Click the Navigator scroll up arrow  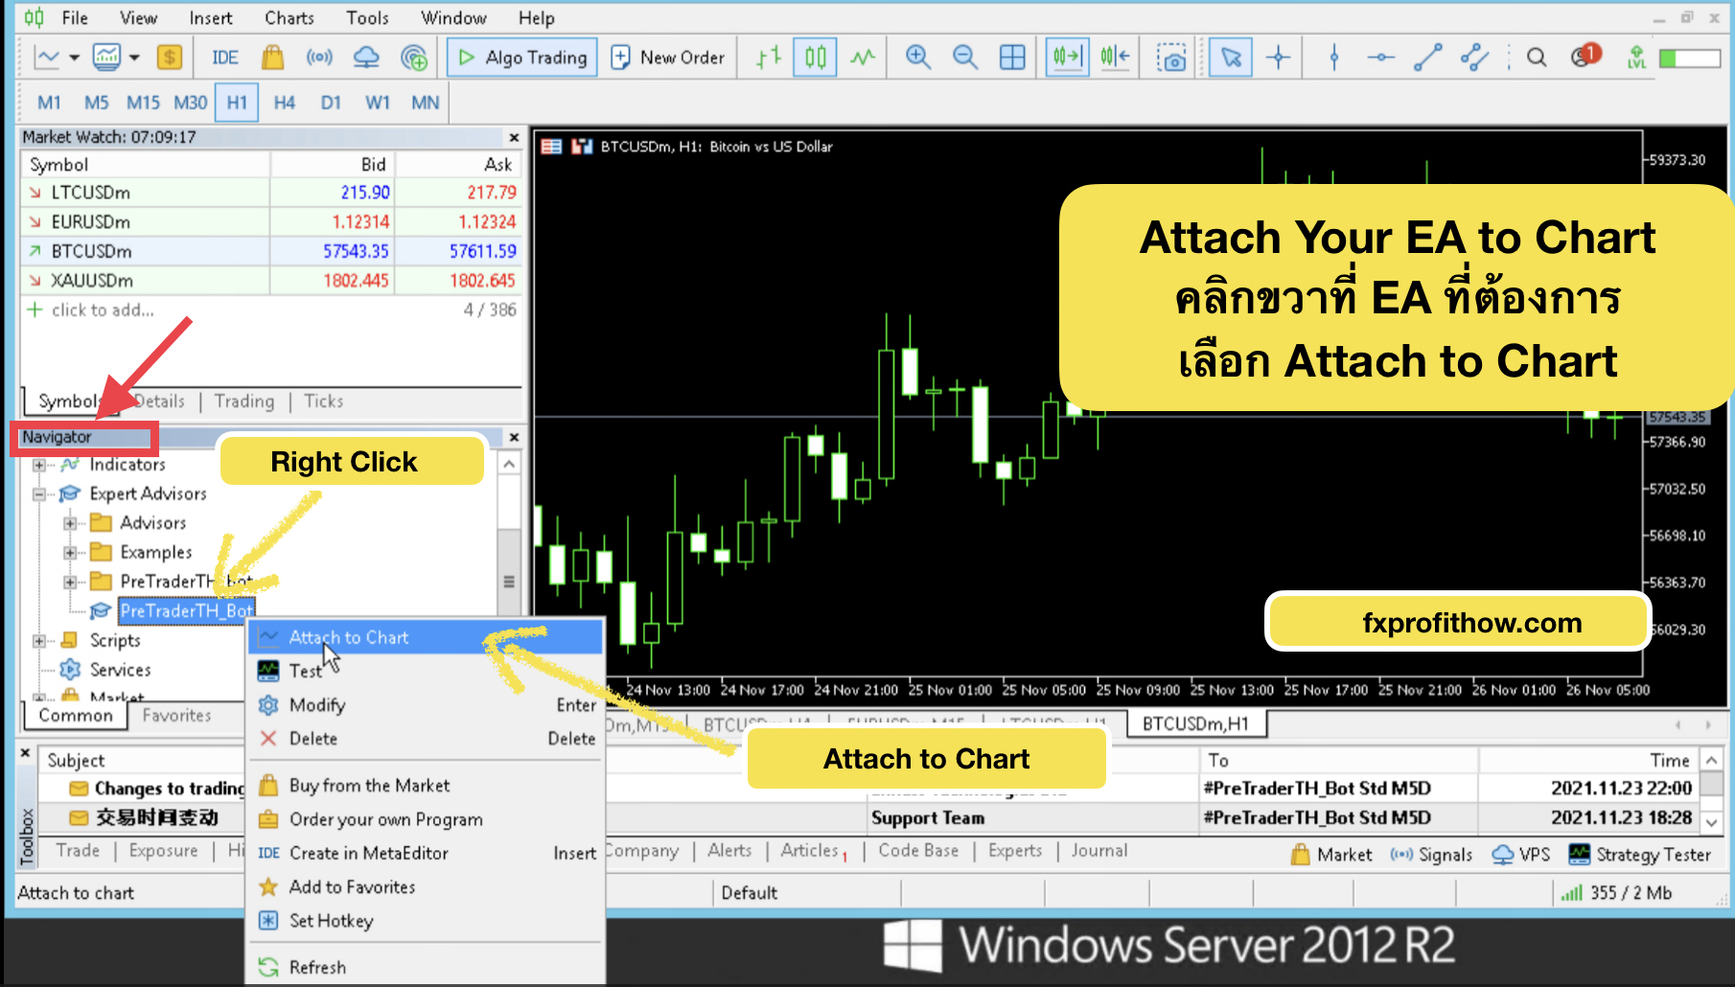click(509, 465)
